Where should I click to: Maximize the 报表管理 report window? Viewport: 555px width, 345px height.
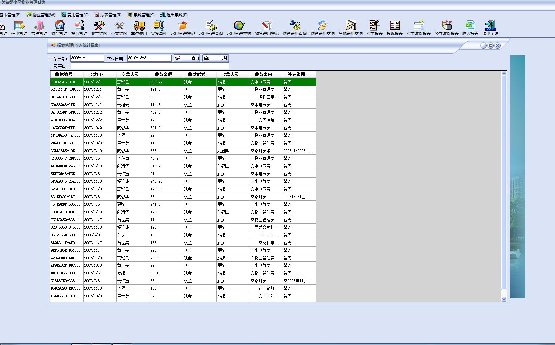pyautogui.click(x=490, y=46)
